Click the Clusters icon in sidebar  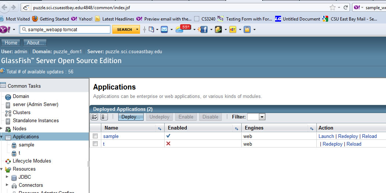tap(8, 113)
